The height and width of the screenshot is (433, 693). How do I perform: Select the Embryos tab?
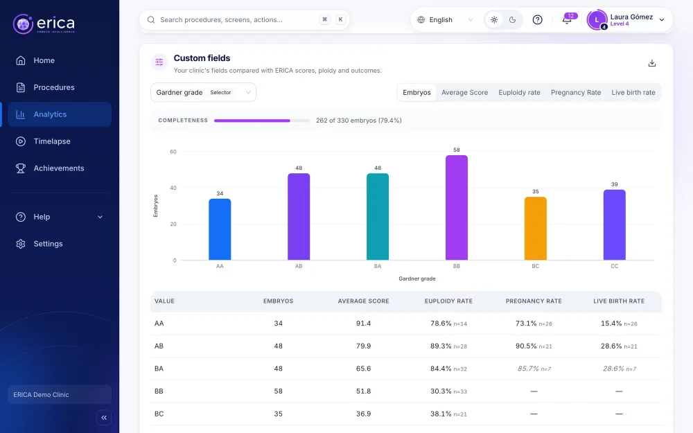[x=416, y=92]
